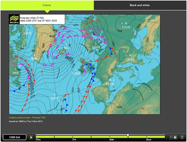Image resolution: width=187 pixels, height=142 pixels.
Task: Jump to Sat on the timeline
Action: [112, 140]
